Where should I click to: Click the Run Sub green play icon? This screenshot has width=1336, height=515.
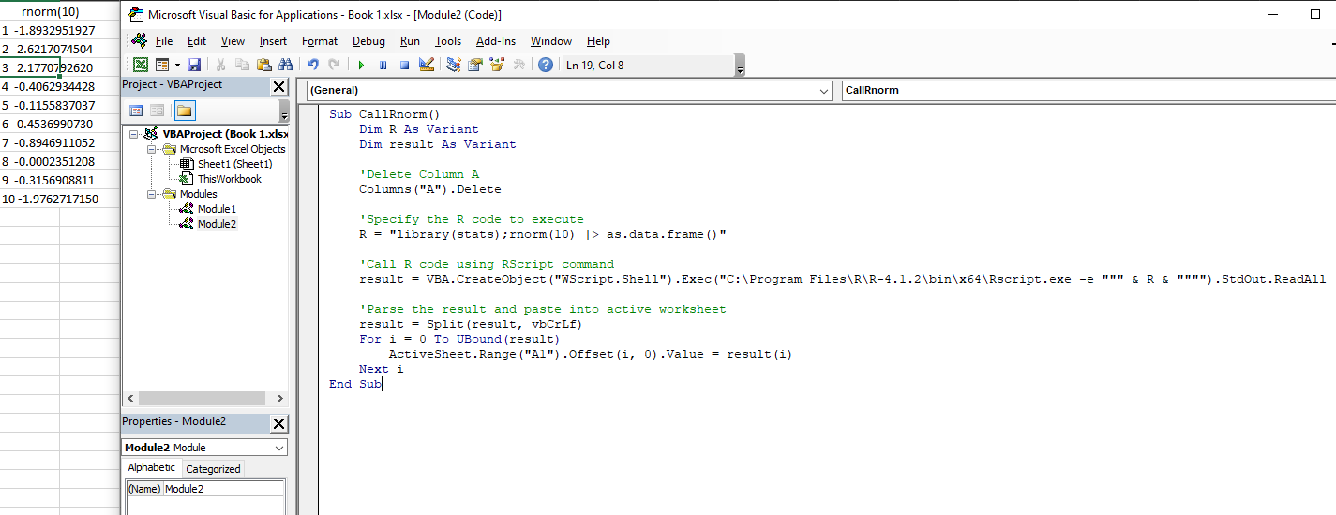pos(361,65)
